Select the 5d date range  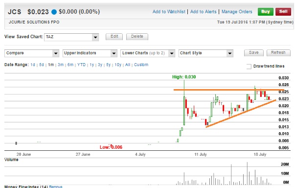[42, 65]
